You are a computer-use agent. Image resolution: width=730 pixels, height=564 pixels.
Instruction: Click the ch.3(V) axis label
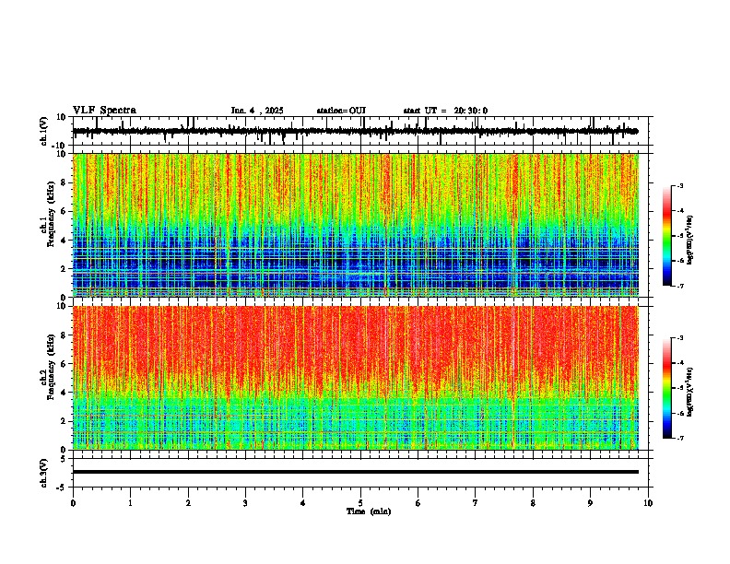(x=44, y=473)
